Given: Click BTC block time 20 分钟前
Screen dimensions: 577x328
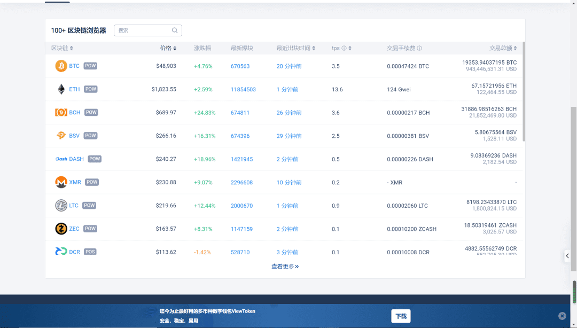Looking at the screenshot, I should coord(289,66).
